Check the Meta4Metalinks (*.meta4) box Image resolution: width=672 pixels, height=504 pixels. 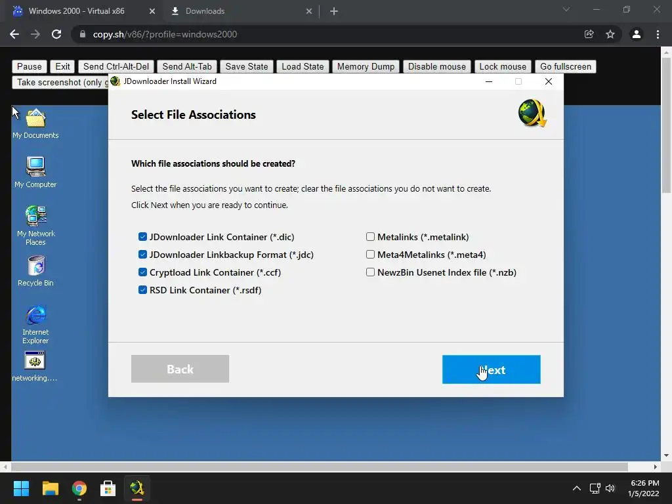(370, 255)
